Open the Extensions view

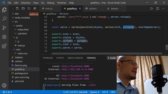click(x=4, y=46)
